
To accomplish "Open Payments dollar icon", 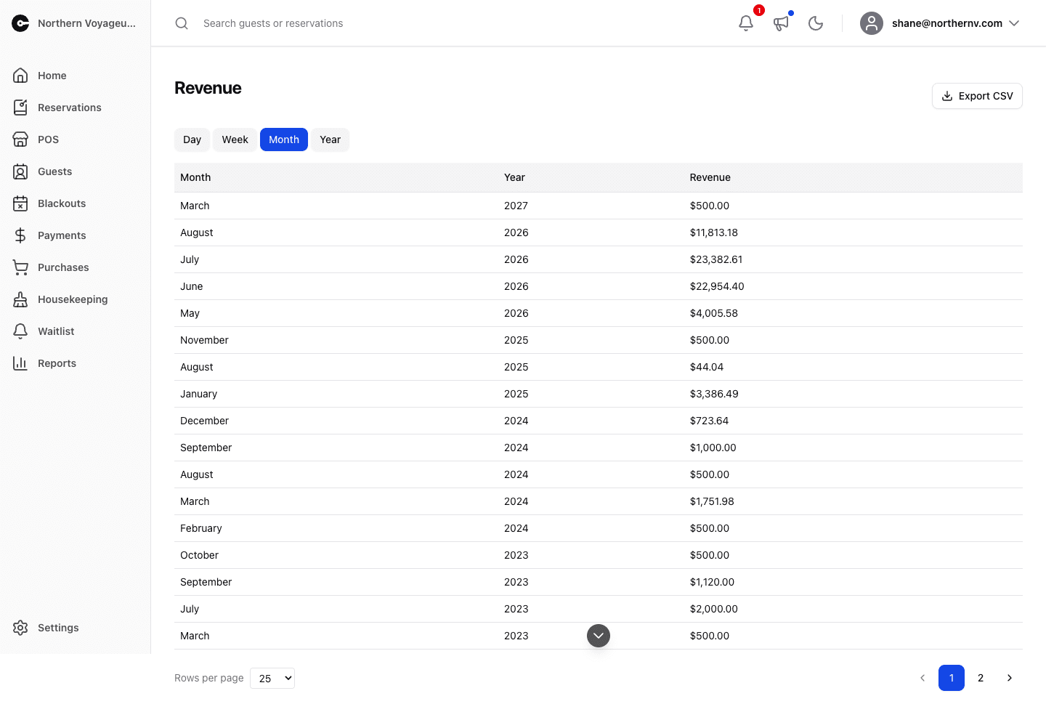I will point(20,235).
